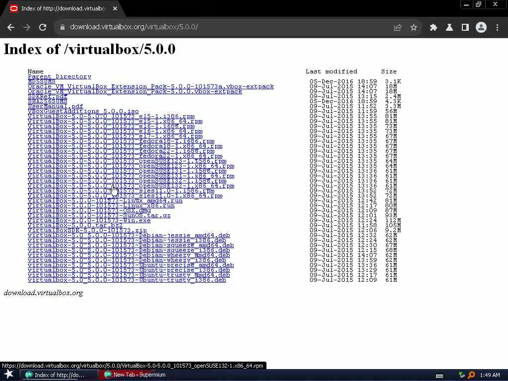Click the forward navigation arrow

tap(27, 28)
